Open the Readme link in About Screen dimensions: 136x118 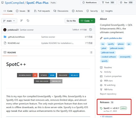tap(108, 67)
